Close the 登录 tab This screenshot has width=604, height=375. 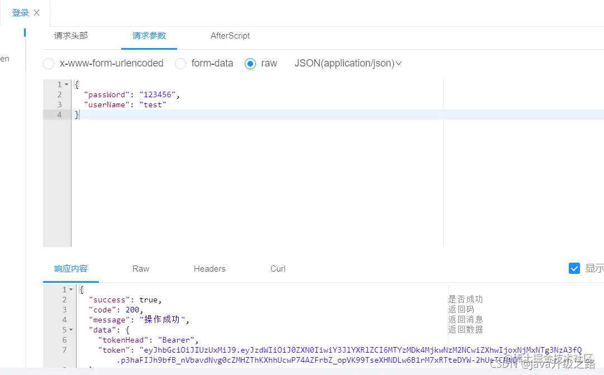coord(36,13)
